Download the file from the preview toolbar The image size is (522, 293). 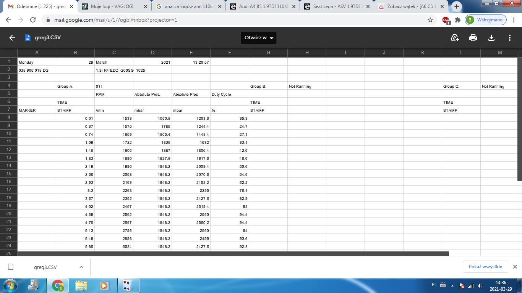(x=491, y=38)
